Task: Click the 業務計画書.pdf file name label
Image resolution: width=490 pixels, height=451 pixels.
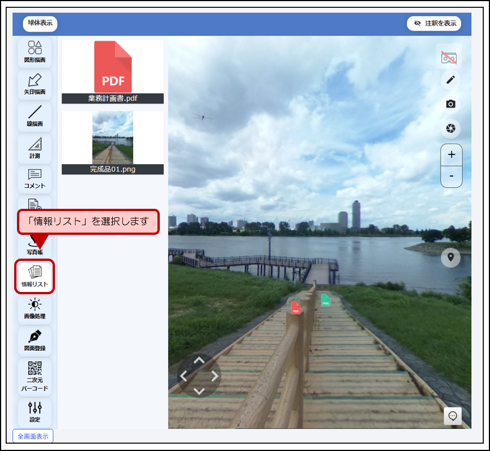Action: (113, 98)
